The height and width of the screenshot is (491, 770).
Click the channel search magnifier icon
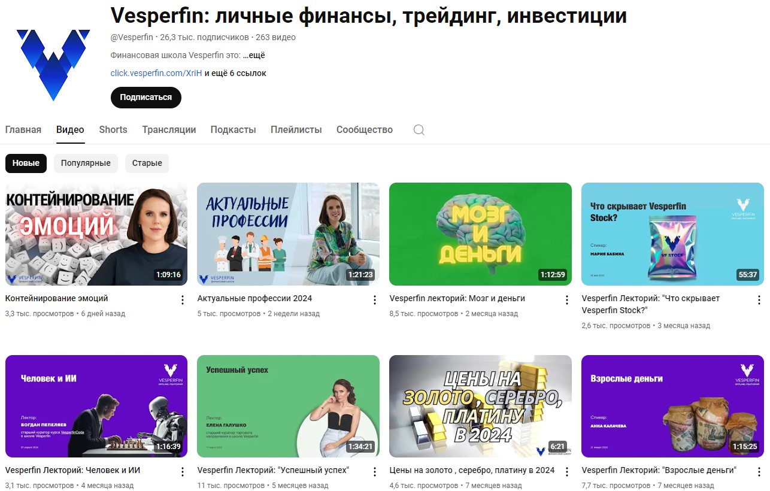click(x=419, y=130)
